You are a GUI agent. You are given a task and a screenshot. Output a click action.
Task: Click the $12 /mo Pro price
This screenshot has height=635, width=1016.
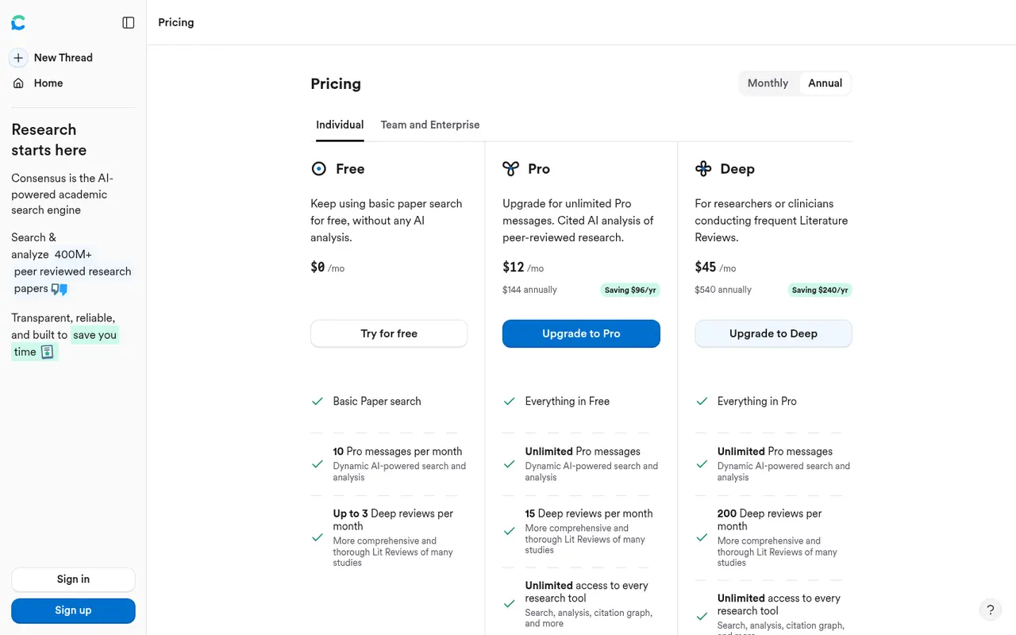click(x=523, y=267)
